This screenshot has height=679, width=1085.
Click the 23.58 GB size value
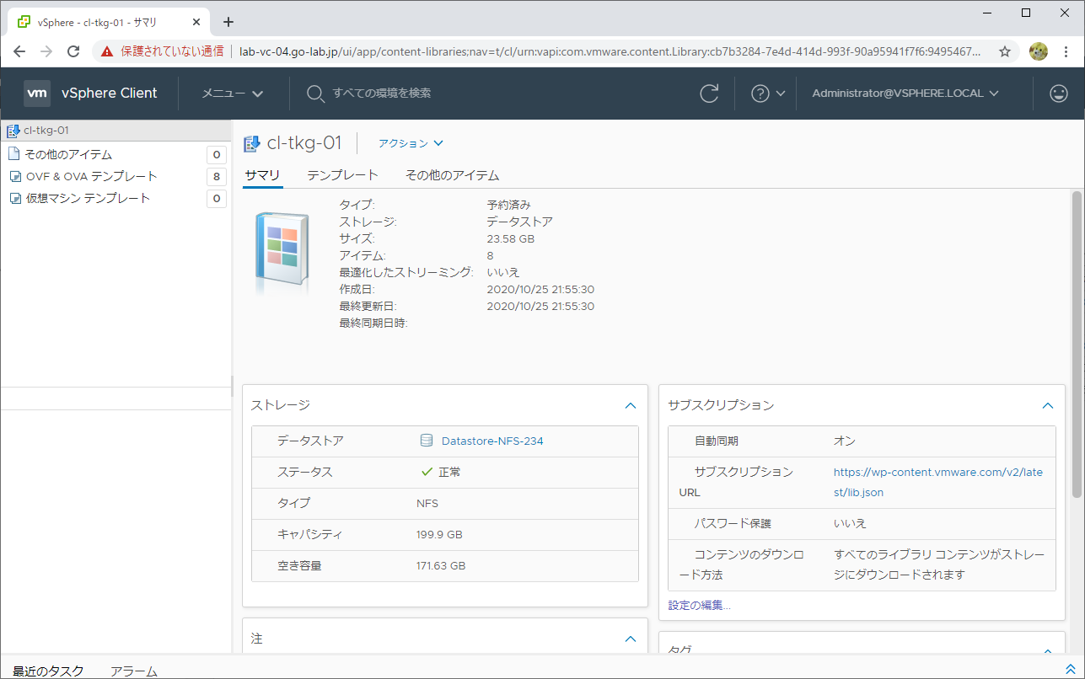click(x=511, y=238)
